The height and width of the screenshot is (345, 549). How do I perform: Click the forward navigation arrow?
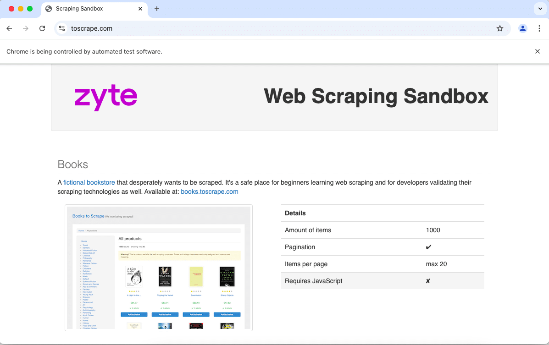(x=26, y=28)
